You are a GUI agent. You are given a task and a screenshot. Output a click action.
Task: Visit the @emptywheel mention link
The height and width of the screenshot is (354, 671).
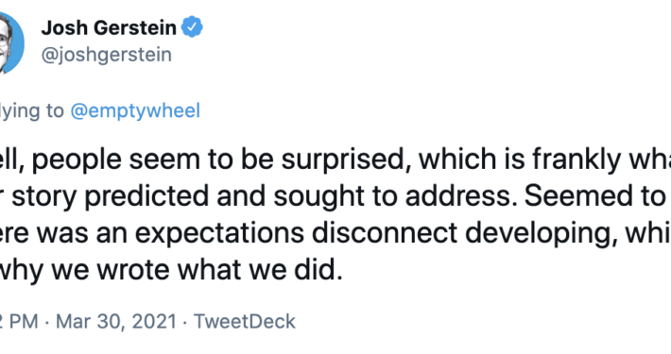pos(135,110)
